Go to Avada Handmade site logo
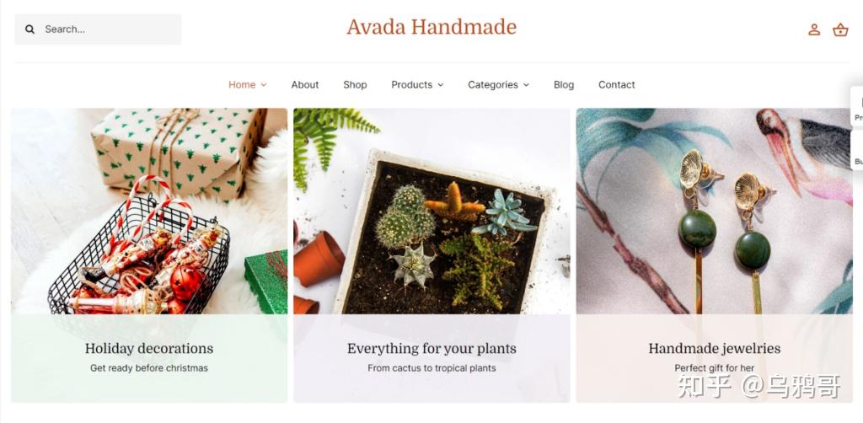This screenshot has height=423, width=863. coord(431,27)
